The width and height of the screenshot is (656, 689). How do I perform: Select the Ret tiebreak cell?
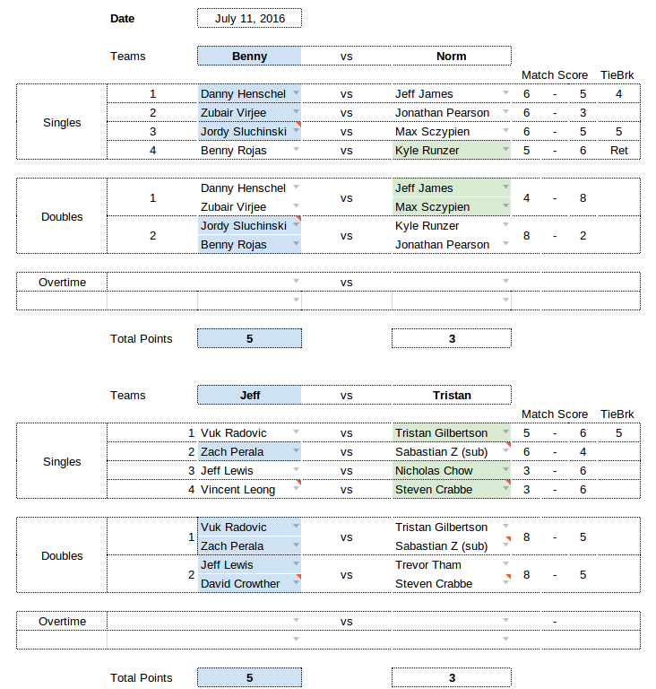coord(618,151)
